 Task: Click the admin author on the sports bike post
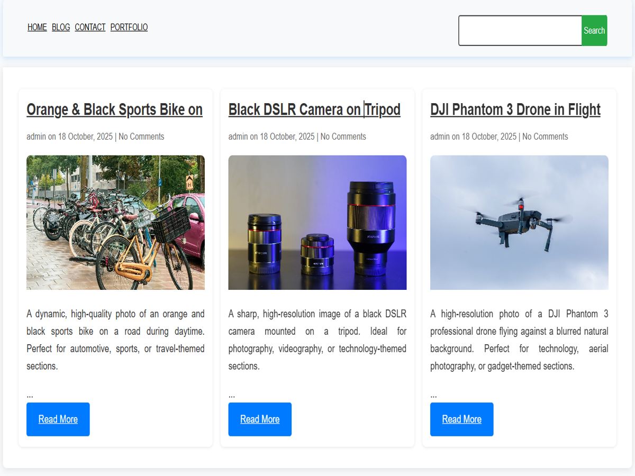(x=36, y=136)
